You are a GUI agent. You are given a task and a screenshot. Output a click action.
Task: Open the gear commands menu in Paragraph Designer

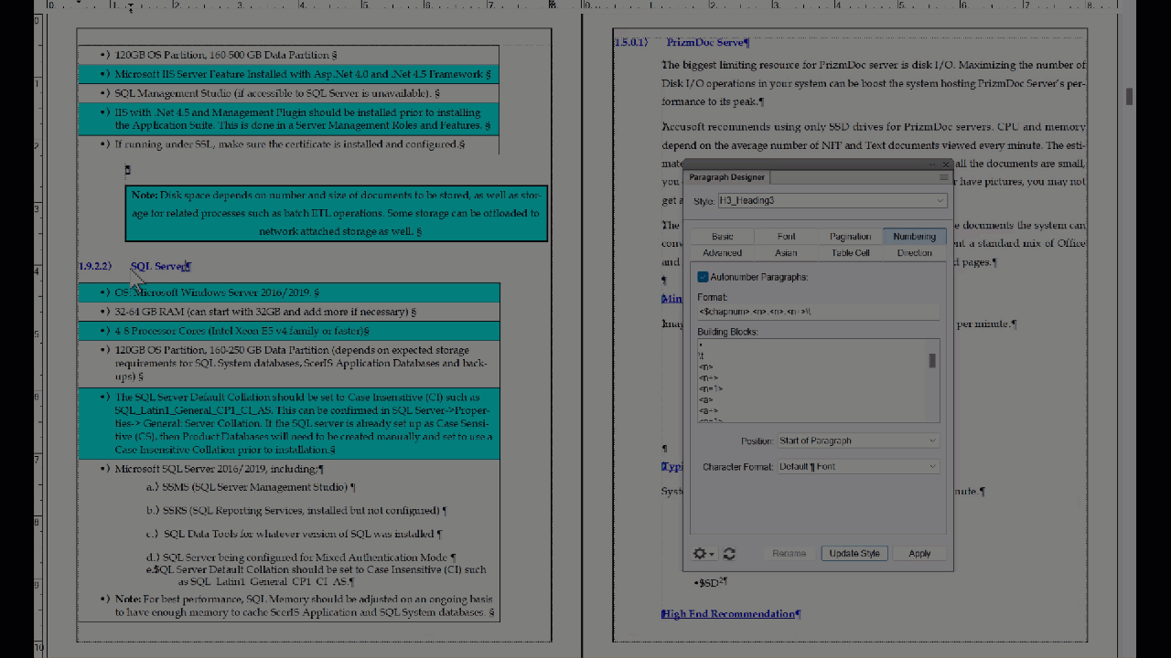point(704,554)
